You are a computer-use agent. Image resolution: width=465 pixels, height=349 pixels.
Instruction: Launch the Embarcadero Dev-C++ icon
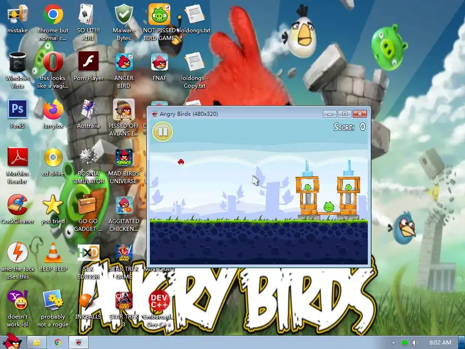159,301
